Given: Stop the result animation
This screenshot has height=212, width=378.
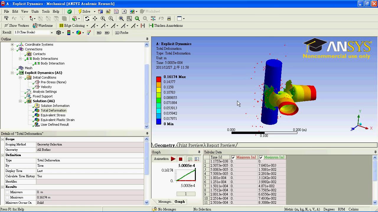Looking at the screenshot, I should click(x=180, y=159).
